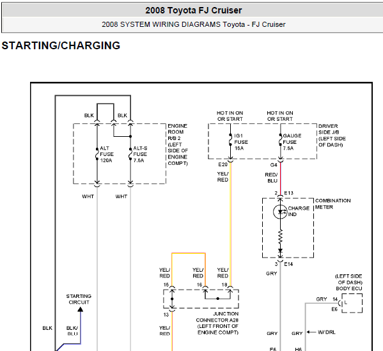Screen dimensions: 383x351
Task: Click pin number 16 on junction connector
Action: click(199, 285)
